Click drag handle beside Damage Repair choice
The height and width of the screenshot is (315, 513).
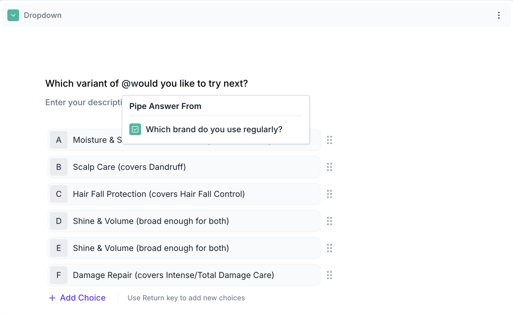pyautogui.click(x=329, y=275)
